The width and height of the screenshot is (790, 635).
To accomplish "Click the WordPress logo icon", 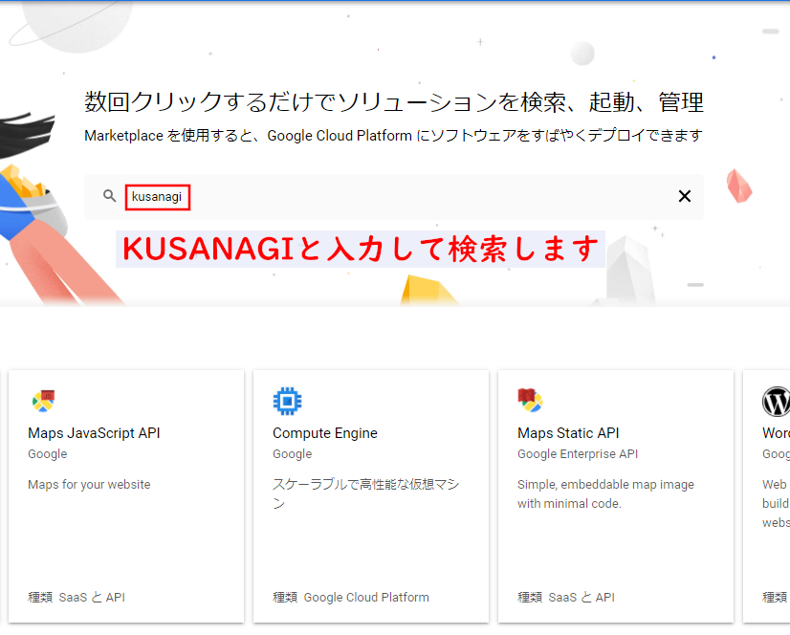I will (776, 402).
